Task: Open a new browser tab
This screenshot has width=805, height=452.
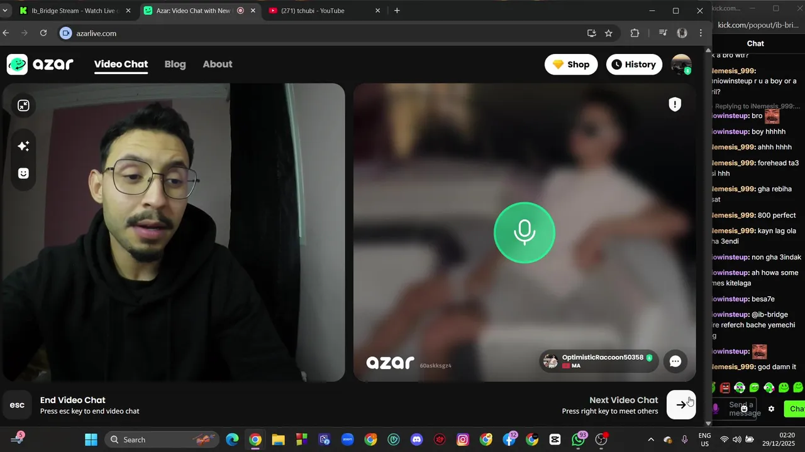Action: [397, 11]
